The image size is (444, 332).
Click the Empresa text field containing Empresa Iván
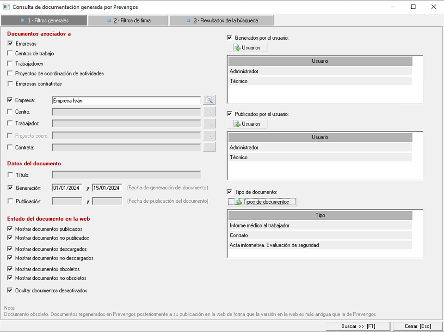(x=126, y=100)
